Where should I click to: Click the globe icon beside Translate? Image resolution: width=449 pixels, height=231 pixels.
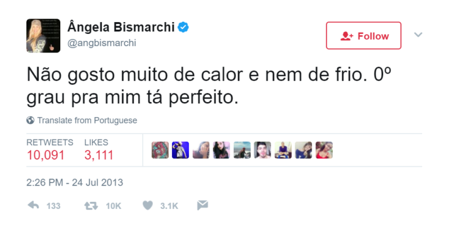point(30,120)
